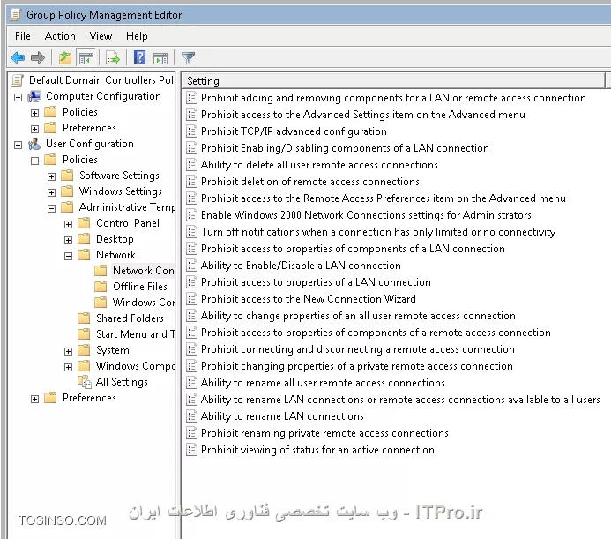Collapse the Computer Configuration node

click(18, 97)
